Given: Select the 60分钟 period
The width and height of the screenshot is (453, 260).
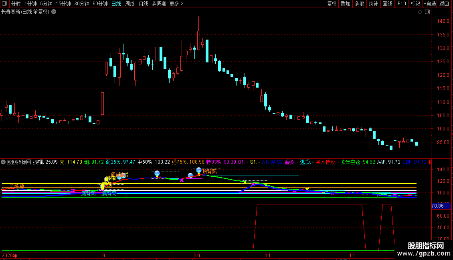Looking at the screenshot, I should tap(100, 4).
